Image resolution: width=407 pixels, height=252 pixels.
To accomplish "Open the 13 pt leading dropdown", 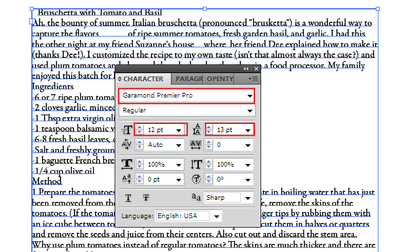I will click(x=248, y=130).
